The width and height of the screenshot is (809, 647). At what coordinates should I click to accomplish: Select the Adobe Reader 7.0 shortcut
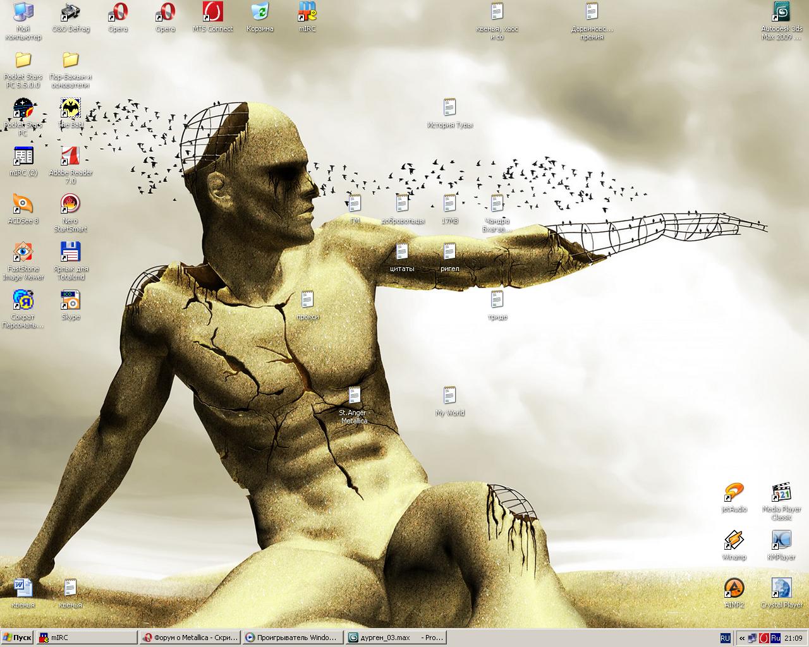[x=70, y=156]
